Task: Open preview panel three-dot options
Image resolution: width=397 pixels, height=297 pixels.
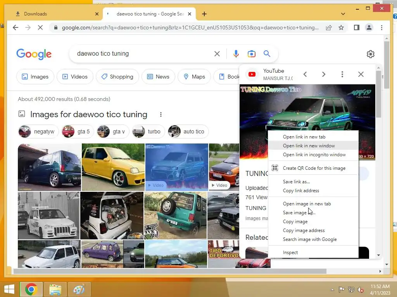Action: 342,74
